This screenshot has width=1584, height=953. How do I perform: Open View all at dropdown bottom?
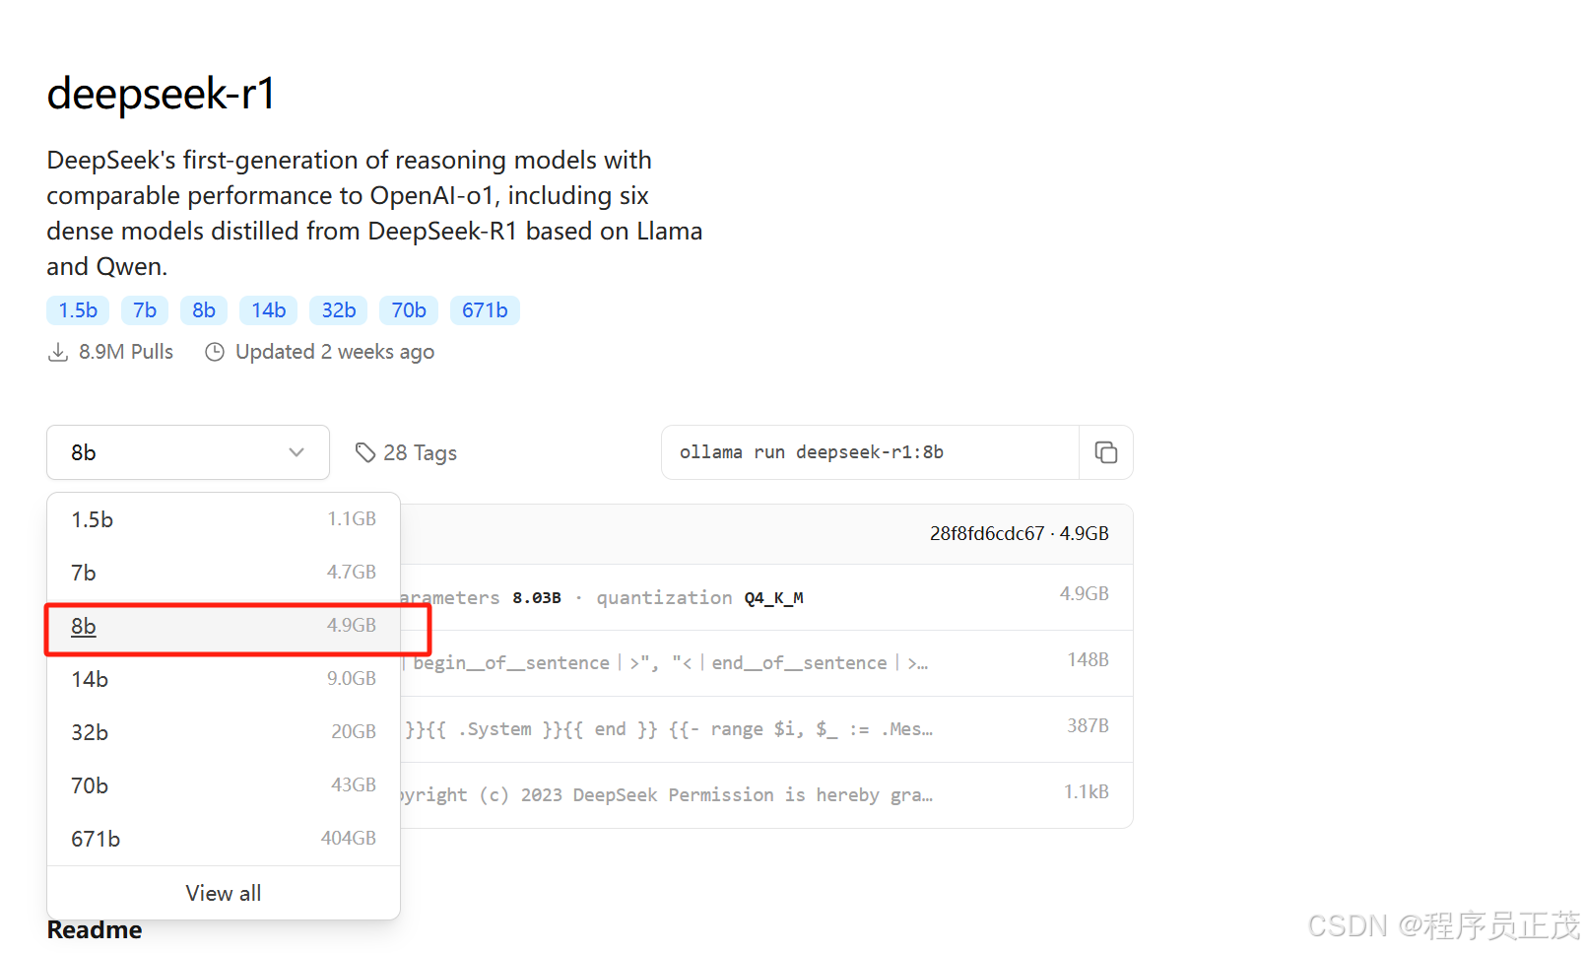224,893
